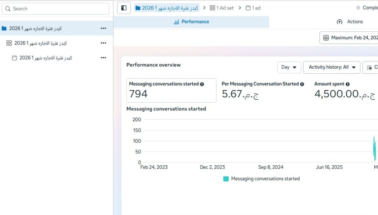Open three-dot menu for the ad set row
Screen dimensions: 378x215
pos(103,43)
